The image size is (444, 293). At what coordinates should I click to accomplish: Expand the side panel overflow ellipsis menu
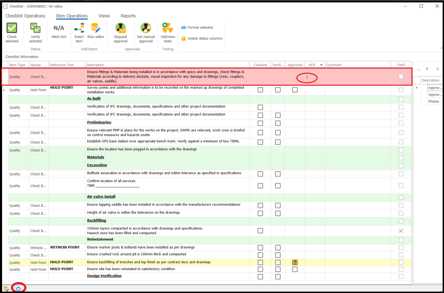click(418, 69)
